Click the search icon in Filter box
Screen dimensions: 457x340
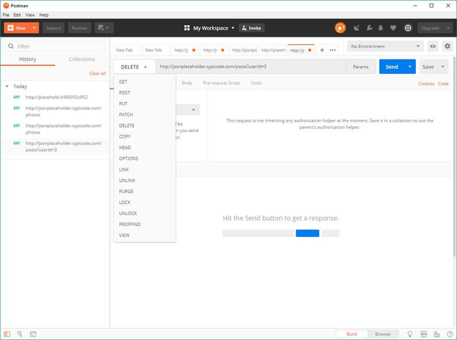pyautogui.click(x=11, y=46)
